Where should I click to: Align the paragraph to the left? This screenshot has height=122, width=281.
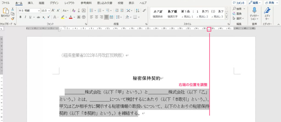click(x=91, y=17)
